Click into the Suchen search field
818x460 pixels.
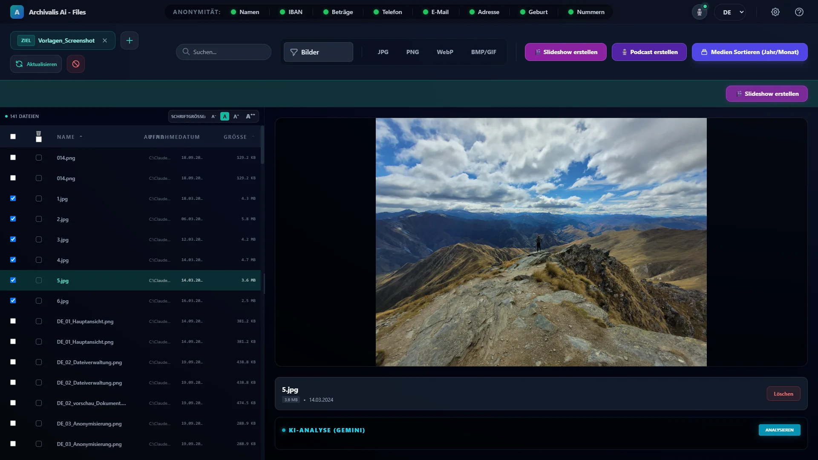tap(224, 52)
